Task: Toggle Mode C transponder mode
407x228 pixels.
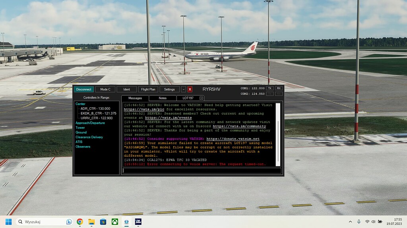Action: click(105, 89)
